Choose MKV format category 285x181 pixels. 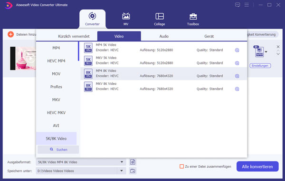[x=56, y=100]
